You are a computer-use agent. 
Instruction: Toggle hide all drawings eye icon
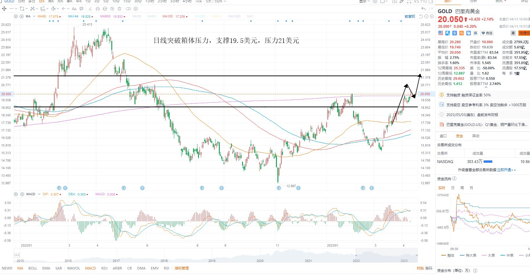[112, 9]
